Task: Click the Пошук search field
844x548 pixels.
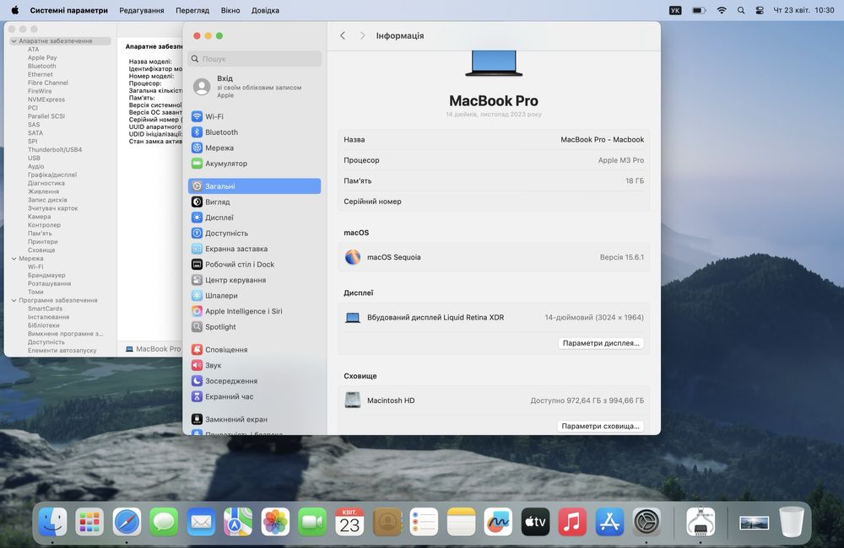Action: [255, 59]
